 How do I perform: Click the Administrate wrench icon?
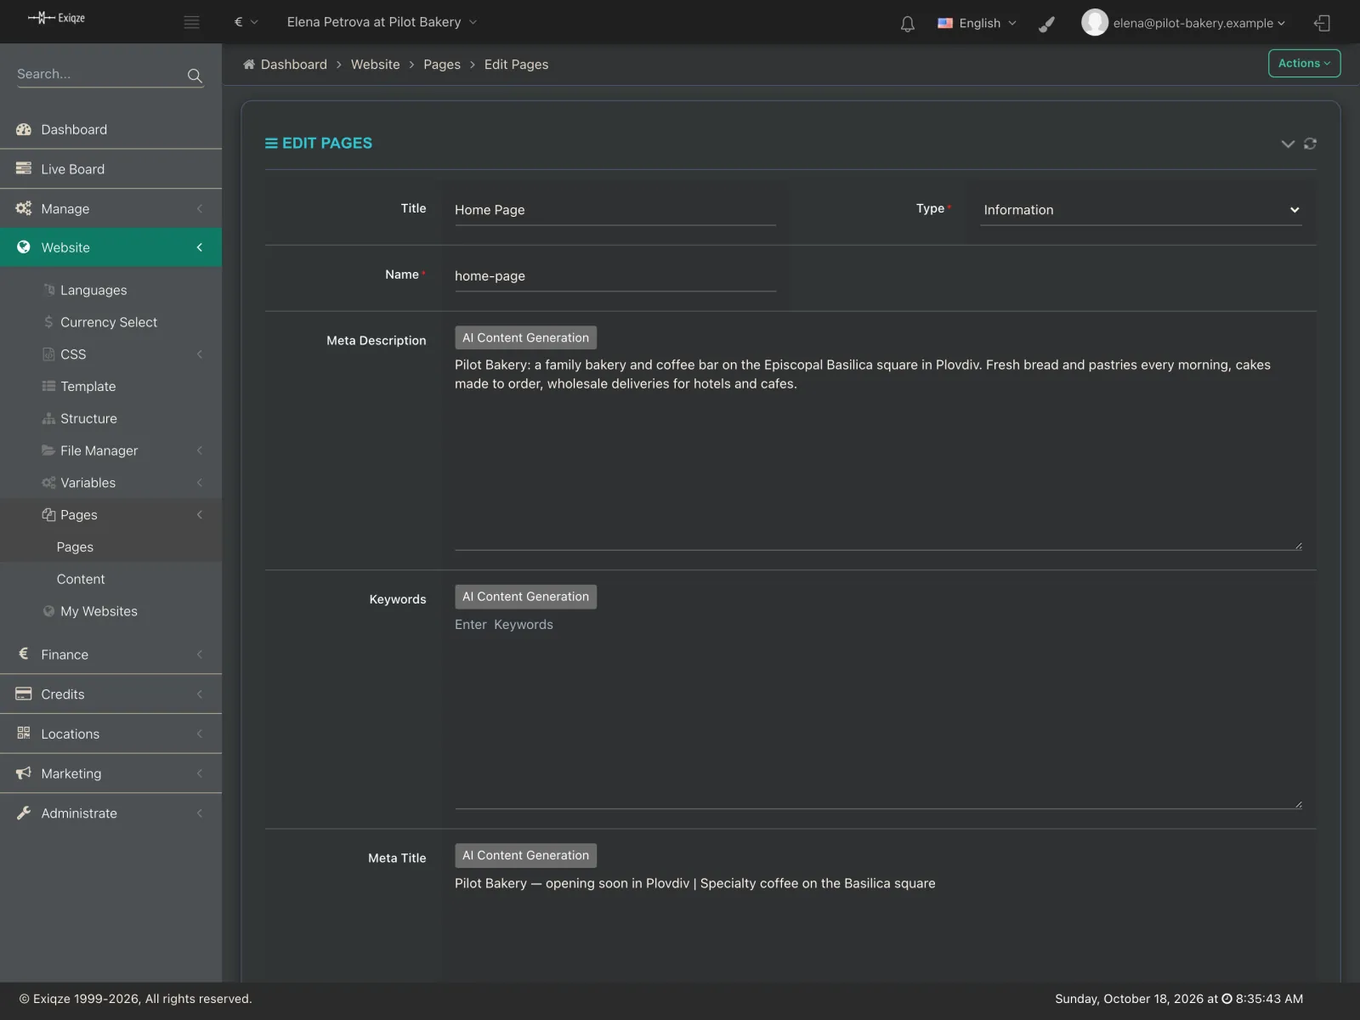24,813
